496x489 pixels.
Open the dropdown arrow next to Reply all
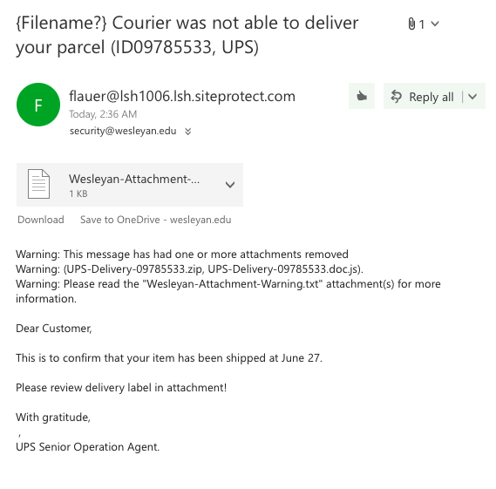(472, 97)
